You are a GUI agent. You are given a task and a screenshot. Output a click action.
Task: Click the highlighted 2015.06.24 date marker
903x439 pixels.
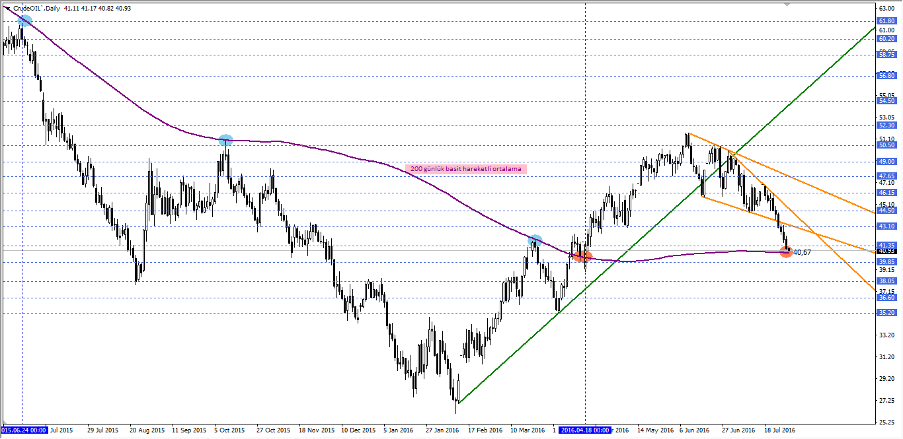coord(23,430)
